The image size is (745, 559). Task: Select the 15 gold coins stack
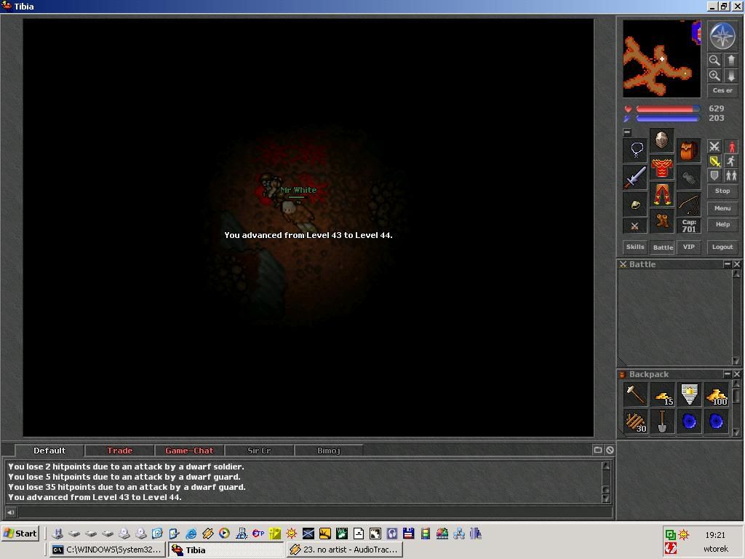point(662,395)
